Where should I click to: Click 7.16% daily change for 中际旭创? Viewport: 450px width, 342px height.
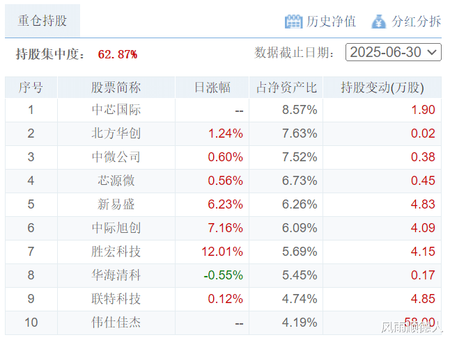pyautogui.click(x=226, y=228)
